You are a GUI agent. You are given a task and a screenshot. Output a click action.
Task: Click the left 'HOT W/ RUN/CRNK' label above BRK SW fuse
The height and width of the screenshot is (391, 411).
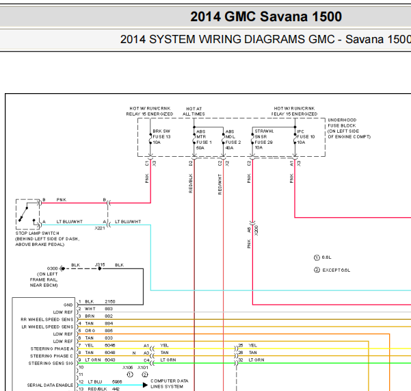(x=150, y=108)
